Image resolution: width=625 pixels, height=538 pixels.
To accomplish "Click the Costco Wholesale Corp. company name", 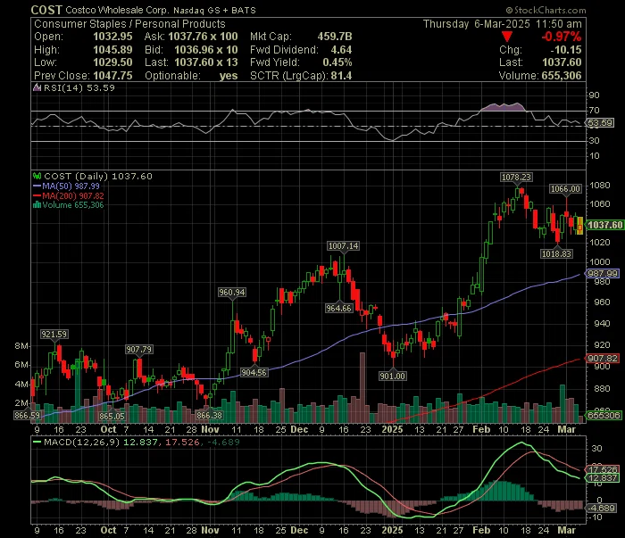I will (117, 11).
